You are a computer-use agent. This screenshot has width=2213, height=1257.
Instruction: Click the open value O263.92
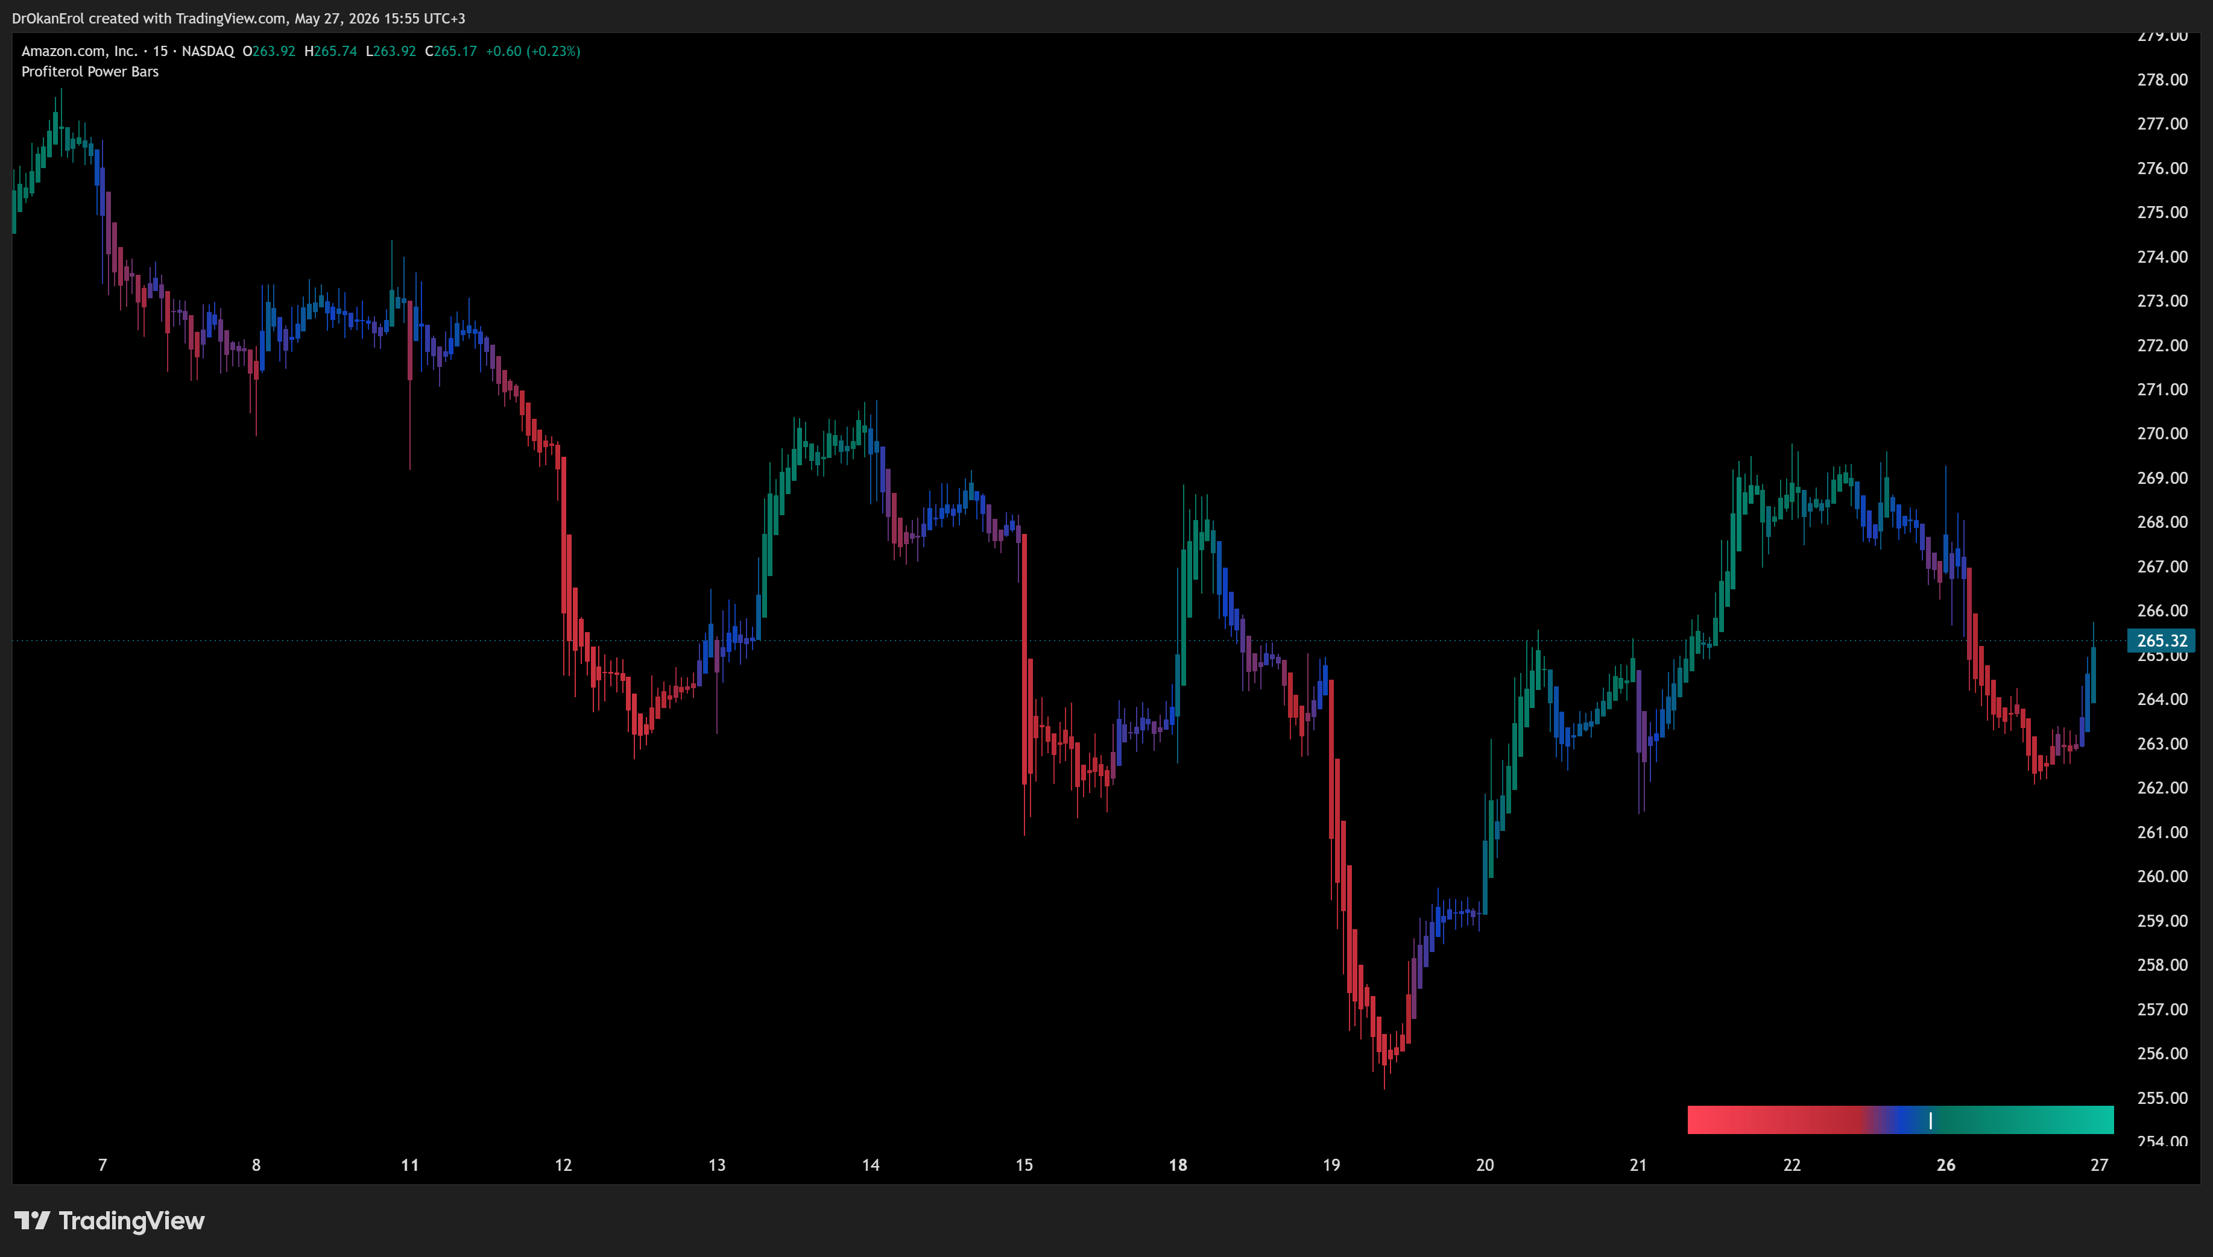(x=268, y=51)
